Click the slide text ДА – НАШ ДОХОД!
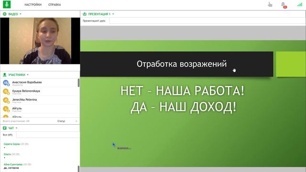The width and height of the screenshot is (306, 172). (x=183, y=107)
